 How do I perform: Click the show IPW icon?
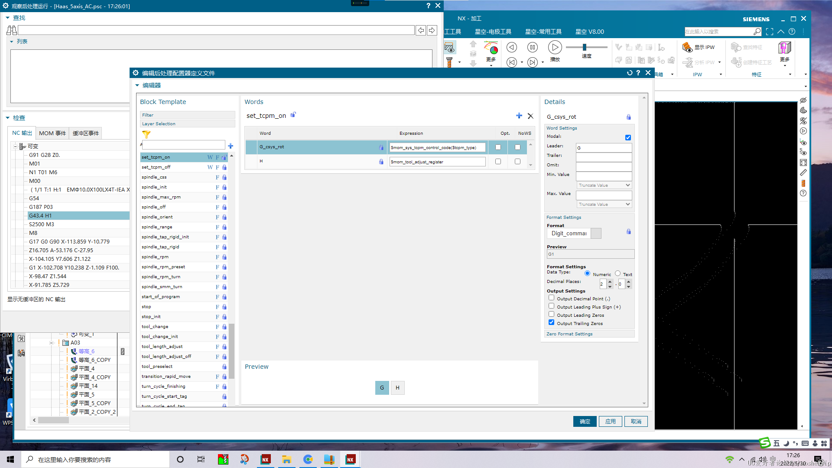[687, 47]
